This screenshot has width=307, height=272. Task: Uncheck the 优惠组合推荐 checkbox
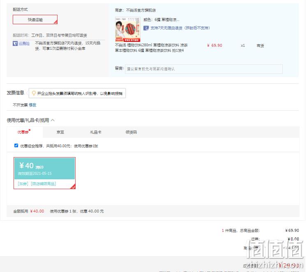16,146
